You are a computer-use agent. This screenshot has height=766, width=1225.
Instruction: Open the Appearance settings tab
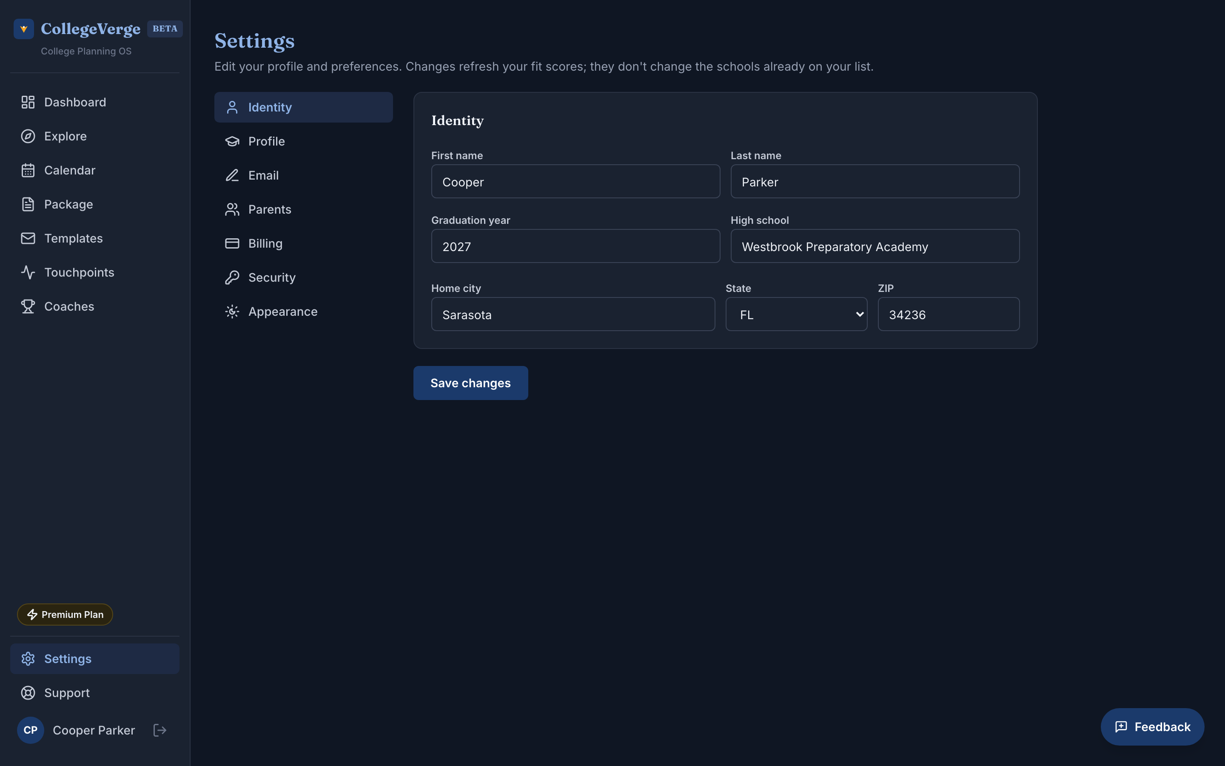(x=304, y=312)
